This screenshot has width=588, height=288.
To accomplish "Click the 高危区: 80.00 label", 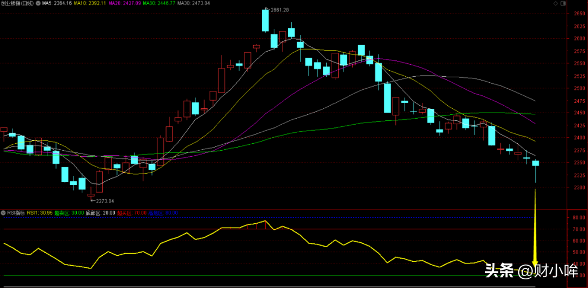I will coord(163,213).
